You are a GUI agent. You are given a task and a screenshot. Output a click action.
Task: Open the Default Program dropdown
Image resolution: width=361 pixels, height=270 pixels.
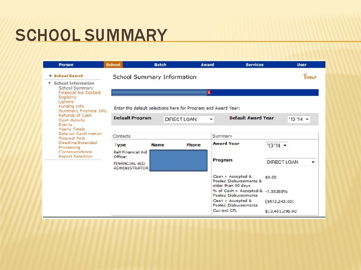[x=189, y=119]
